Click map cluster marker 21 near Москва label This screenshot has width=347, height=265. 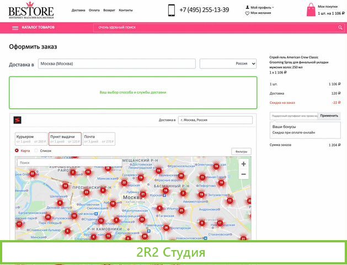[143, 194]
